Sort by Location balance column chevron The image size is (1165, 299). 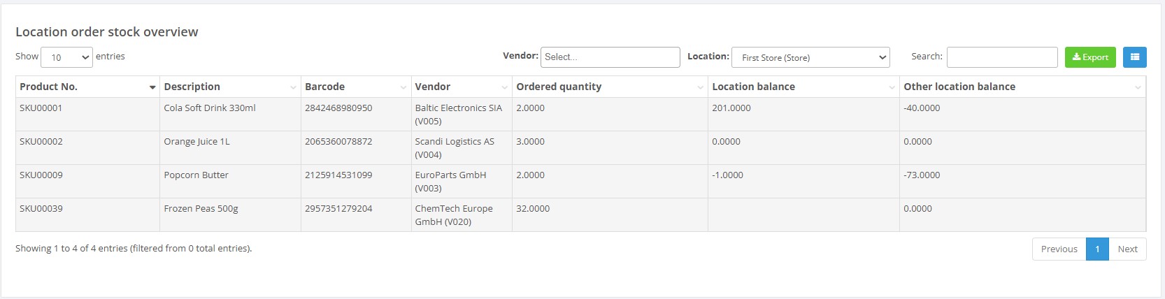[x=892, y=87]
